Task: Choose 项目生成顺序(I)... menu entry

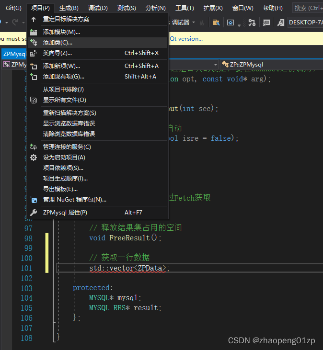Action: point(98,179)
